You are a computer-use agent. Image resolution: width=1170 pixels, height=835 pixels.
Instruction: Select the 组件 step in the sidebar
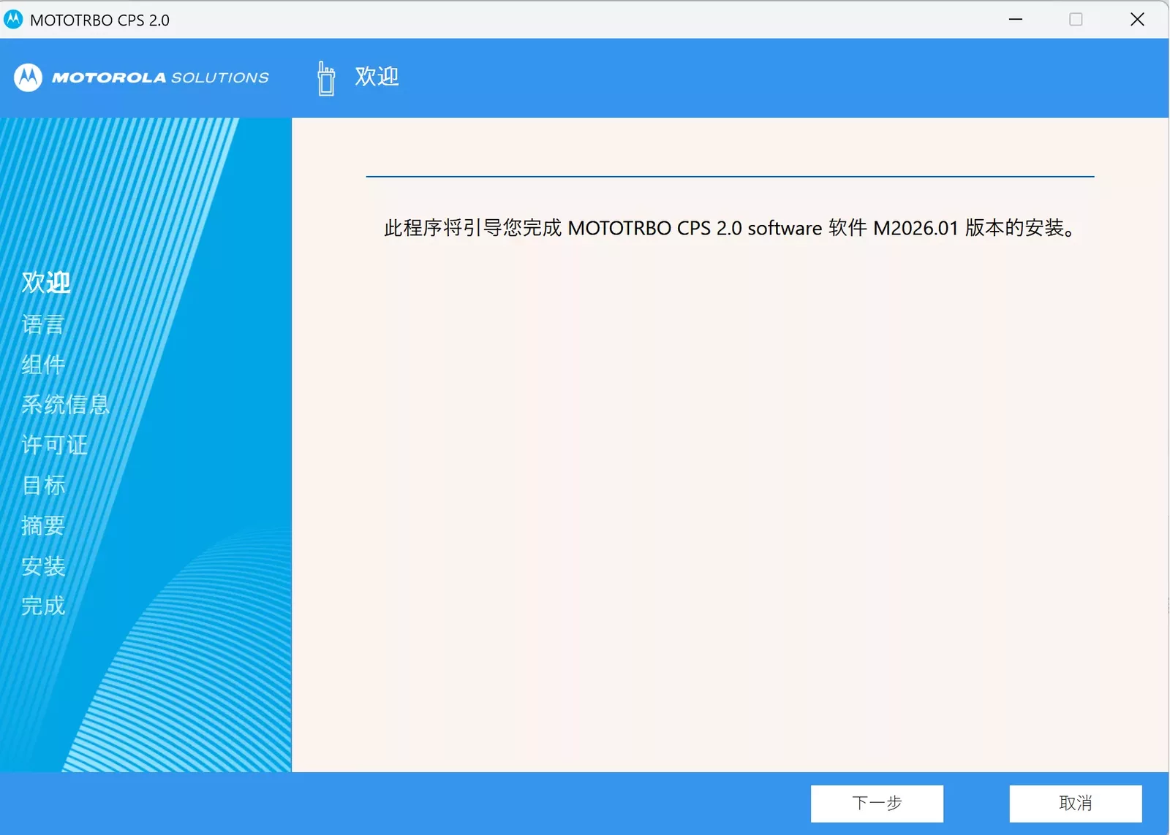click(43, 364)
